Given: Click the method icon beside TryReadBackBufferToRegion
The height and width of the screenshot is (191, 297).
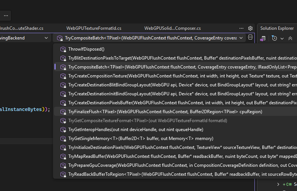Looking at the screenshot, I should pyautogui.click(x=63, y=174).
